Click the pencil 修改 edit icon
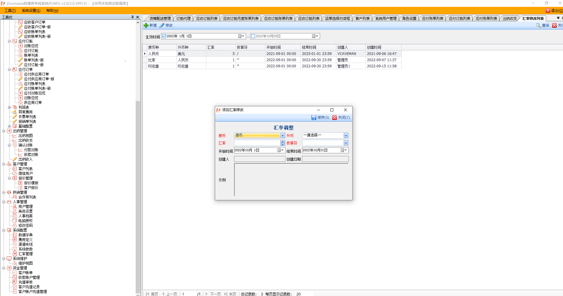563x296 pixels. tap(162, 25)
